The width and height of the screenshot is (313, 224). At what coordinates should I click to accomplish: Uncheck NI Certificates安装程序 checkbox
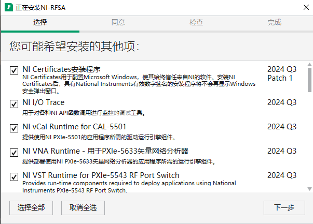(14, 70)
